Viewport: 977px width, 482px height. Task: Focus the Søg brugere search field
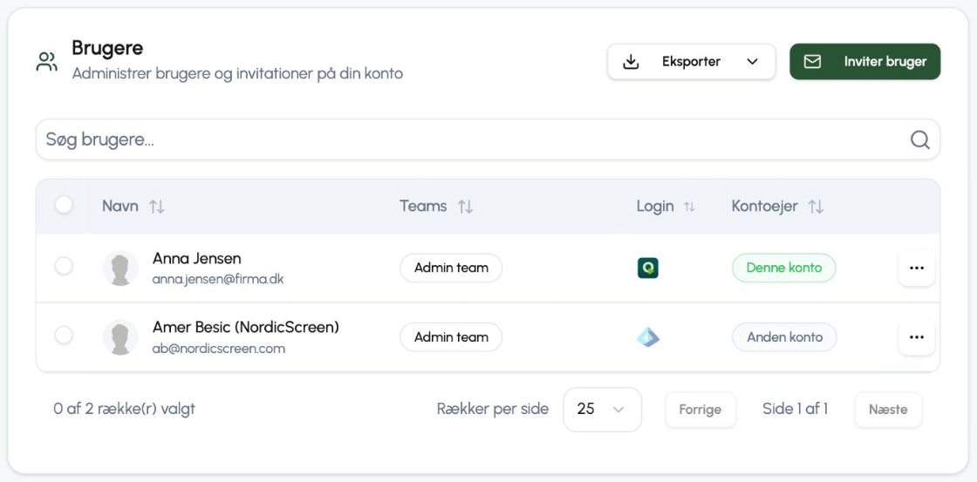point(488,139)
